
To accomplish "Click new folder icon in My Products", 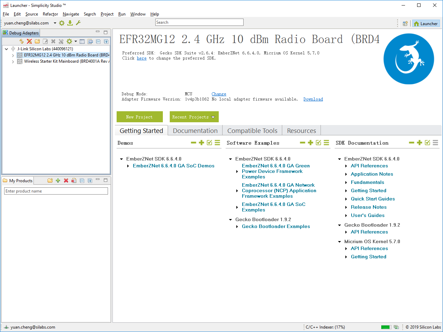I will coord(50,180).
